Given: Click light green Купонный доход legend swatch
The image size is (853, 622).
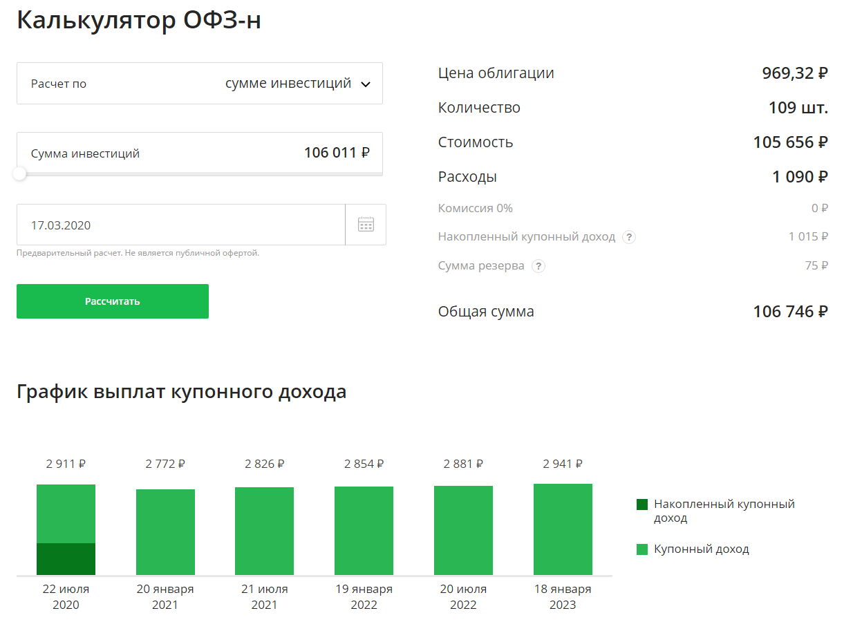Looking at the screenshot, I should tap(642, 549).
